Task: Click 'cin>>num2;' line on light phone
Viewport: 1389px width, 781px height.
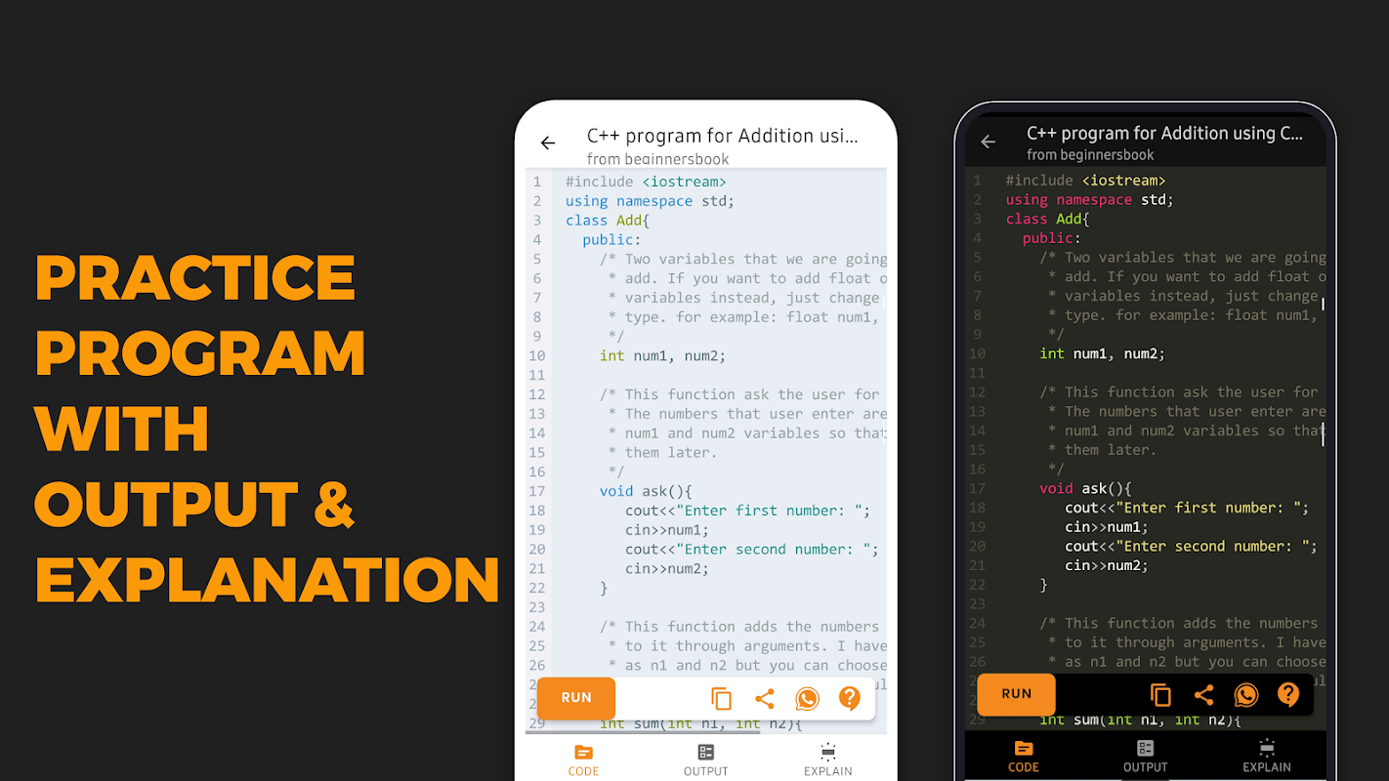Action: pyautogui.click(x=668, y=568)
